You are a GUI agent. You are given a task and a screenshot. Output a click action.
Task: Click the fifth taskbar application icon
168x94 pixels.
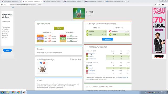[x=24, y=92]
